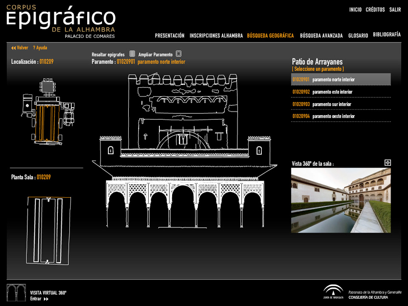Open GLOSARIO section
Viewport: 408px width, 306px height.
pos(358,36)
